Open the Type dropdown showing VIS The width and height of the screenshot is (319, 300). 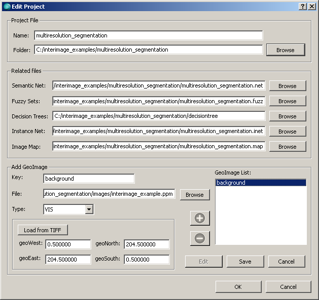click(89, 209)
